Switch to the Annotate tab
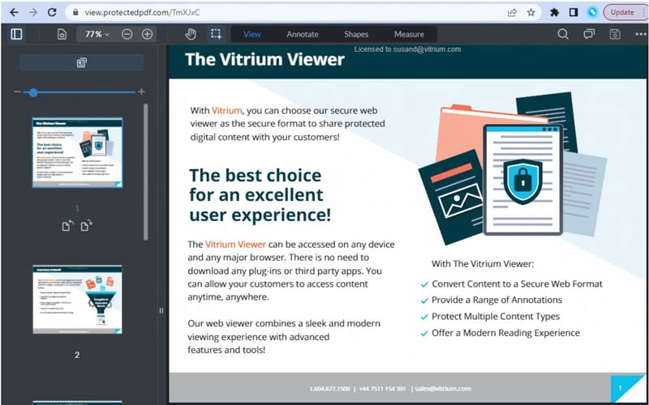 (303, 34)
